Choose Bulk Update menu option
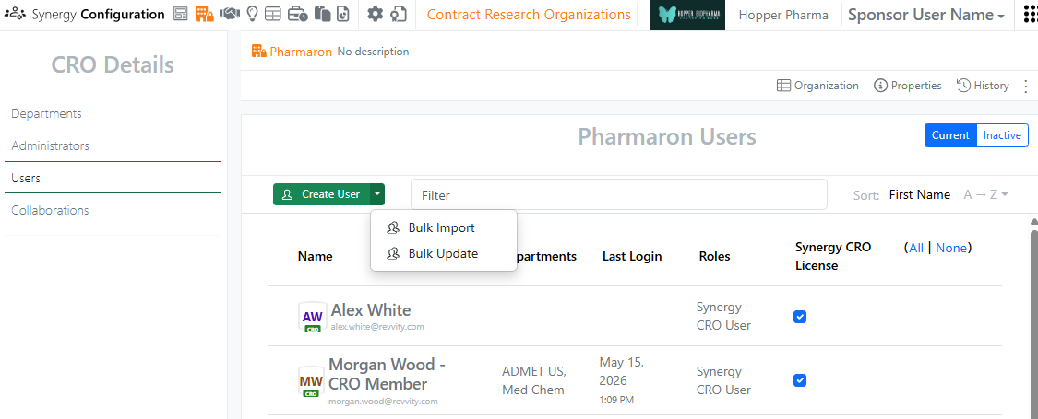This screenshot has height=419, width=1038. (443, 254)
